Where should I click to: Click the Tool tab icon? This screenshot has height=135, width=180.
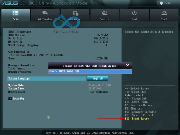164,13
